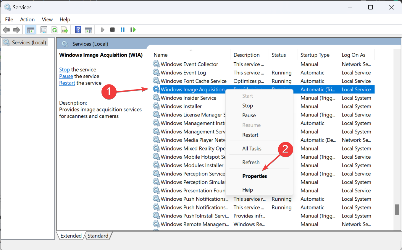Image resolution: width=402 pixels, height=250 pixels.
Task: Click the Restart Service toolbar icon
Action: [x=133, y=30]
